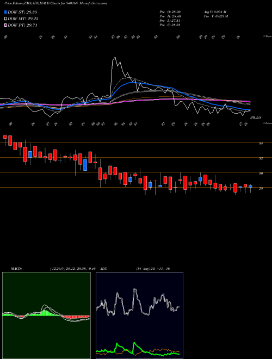Click the 30.55 price label on EMA chart
272x359 pixels.
[x=256, y=117]
